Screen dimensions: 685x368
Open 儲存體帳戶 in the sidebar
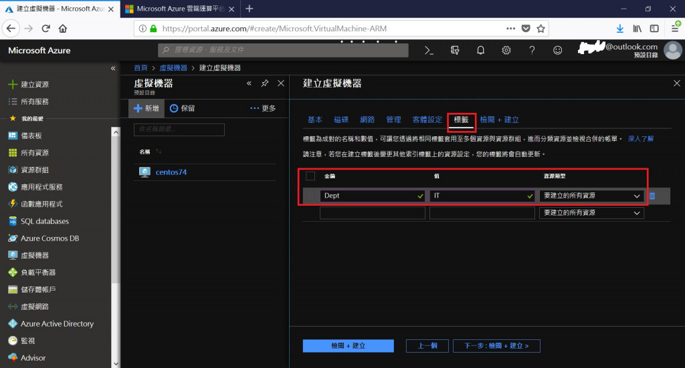(32, 289)
